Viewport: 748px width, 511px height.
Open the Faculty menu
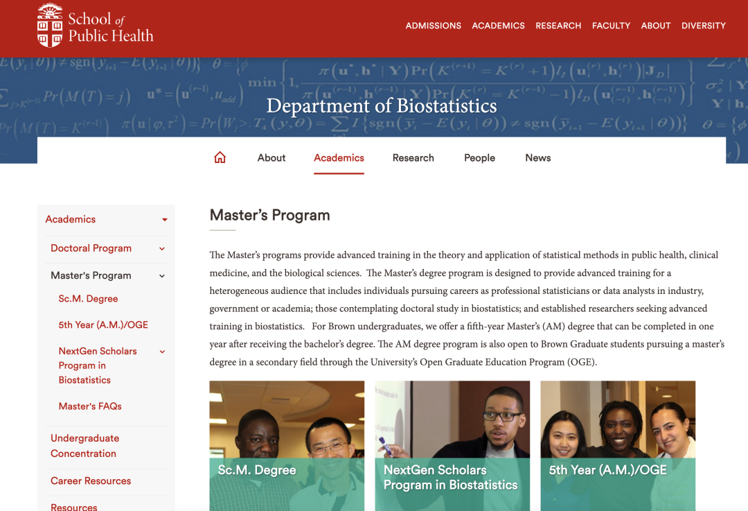[611, 26]
